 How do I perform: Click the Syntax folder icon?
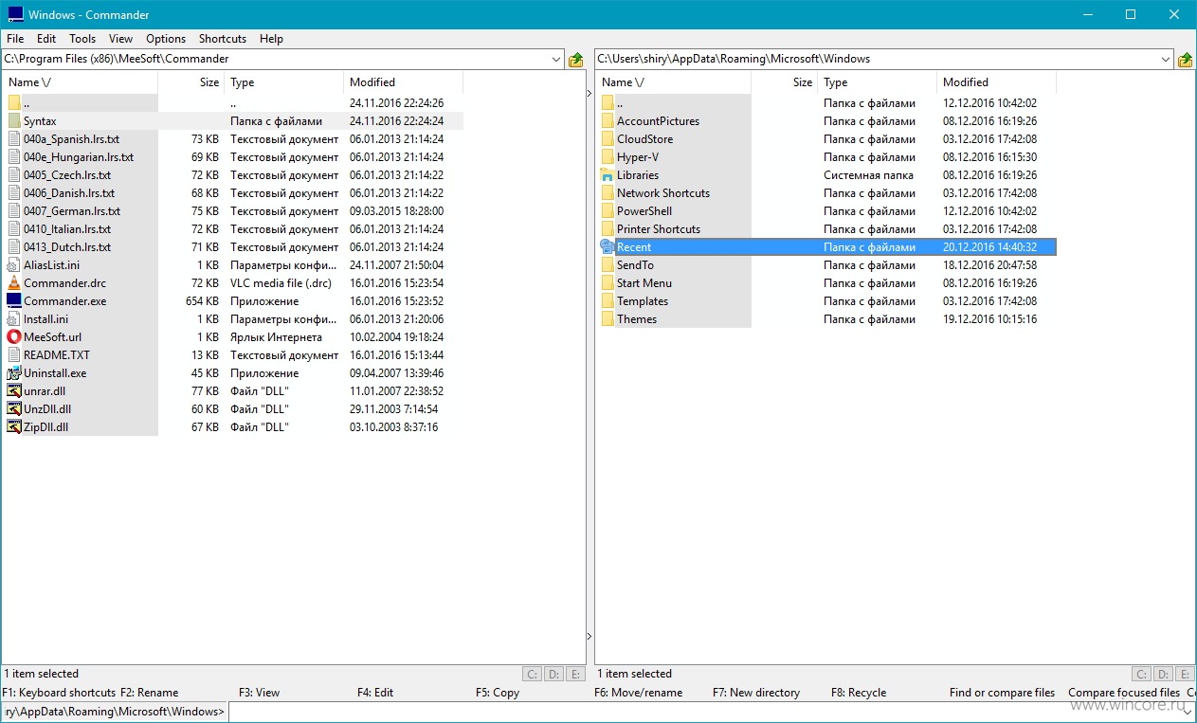pos(14,121)
